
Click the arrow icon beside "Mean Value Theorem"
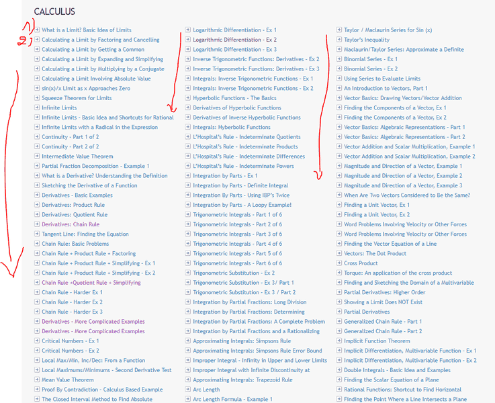pos(37,379)
